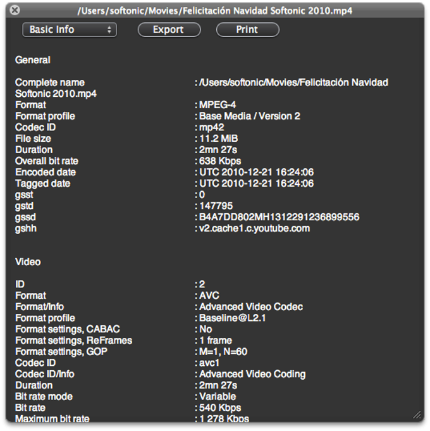This screenshot has height=431, width=430.
Task: Click the Tagged date label
Action: click(42, 184)
